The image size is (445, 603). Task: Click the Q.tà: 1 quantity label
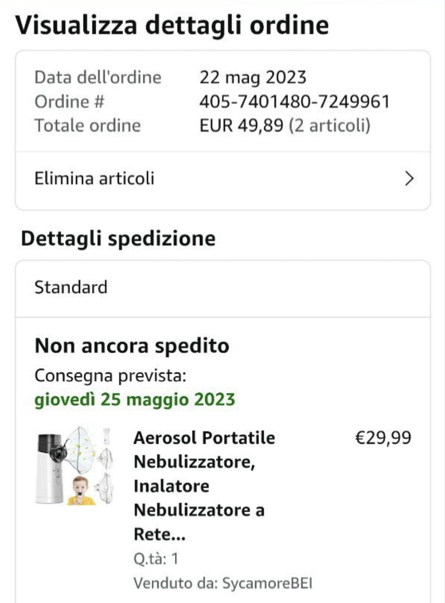(156, 559)
